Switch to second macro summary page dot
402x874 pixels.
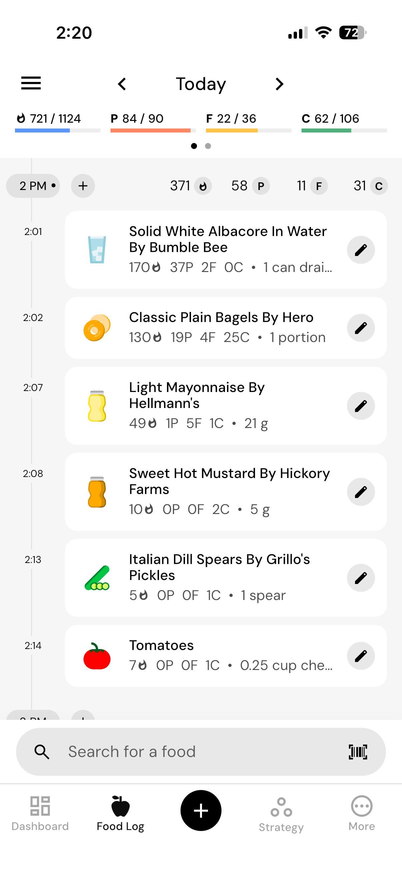(x=208, y=146)
